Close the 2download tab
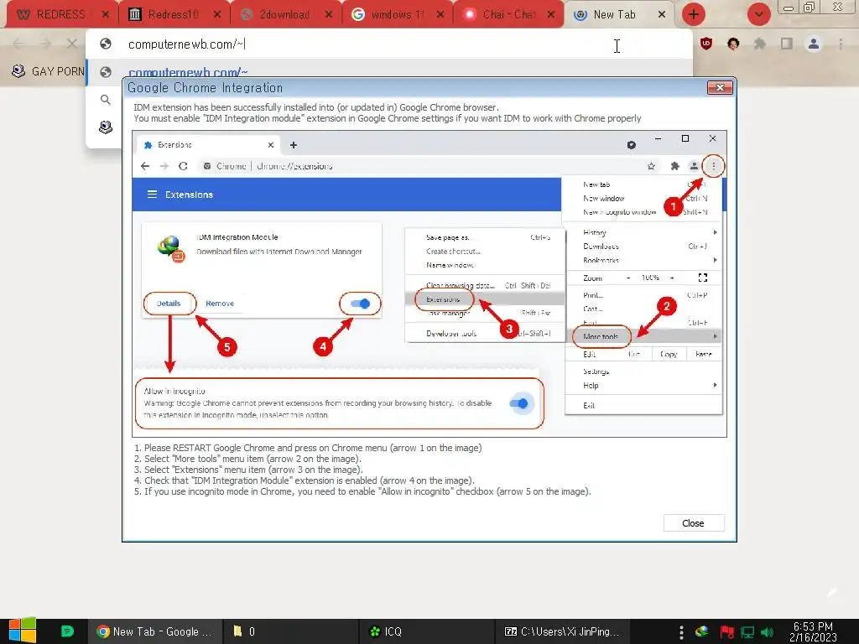 [329, 15]
